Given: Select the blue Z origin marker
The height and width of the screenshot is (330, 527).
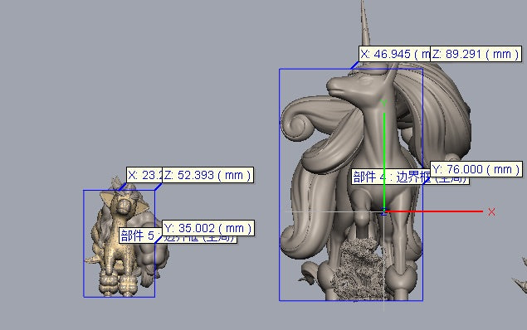Looking at the screenshot, I should tap(383, 211).
